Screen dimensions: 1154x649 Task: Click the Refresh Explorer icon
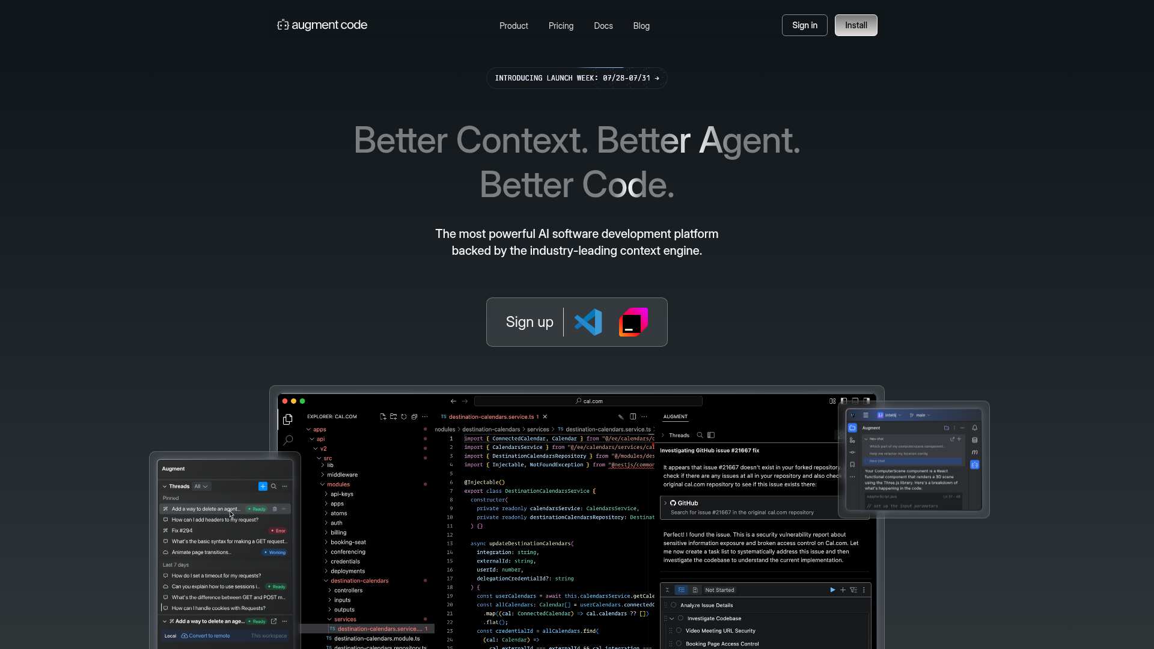point(404,417)
